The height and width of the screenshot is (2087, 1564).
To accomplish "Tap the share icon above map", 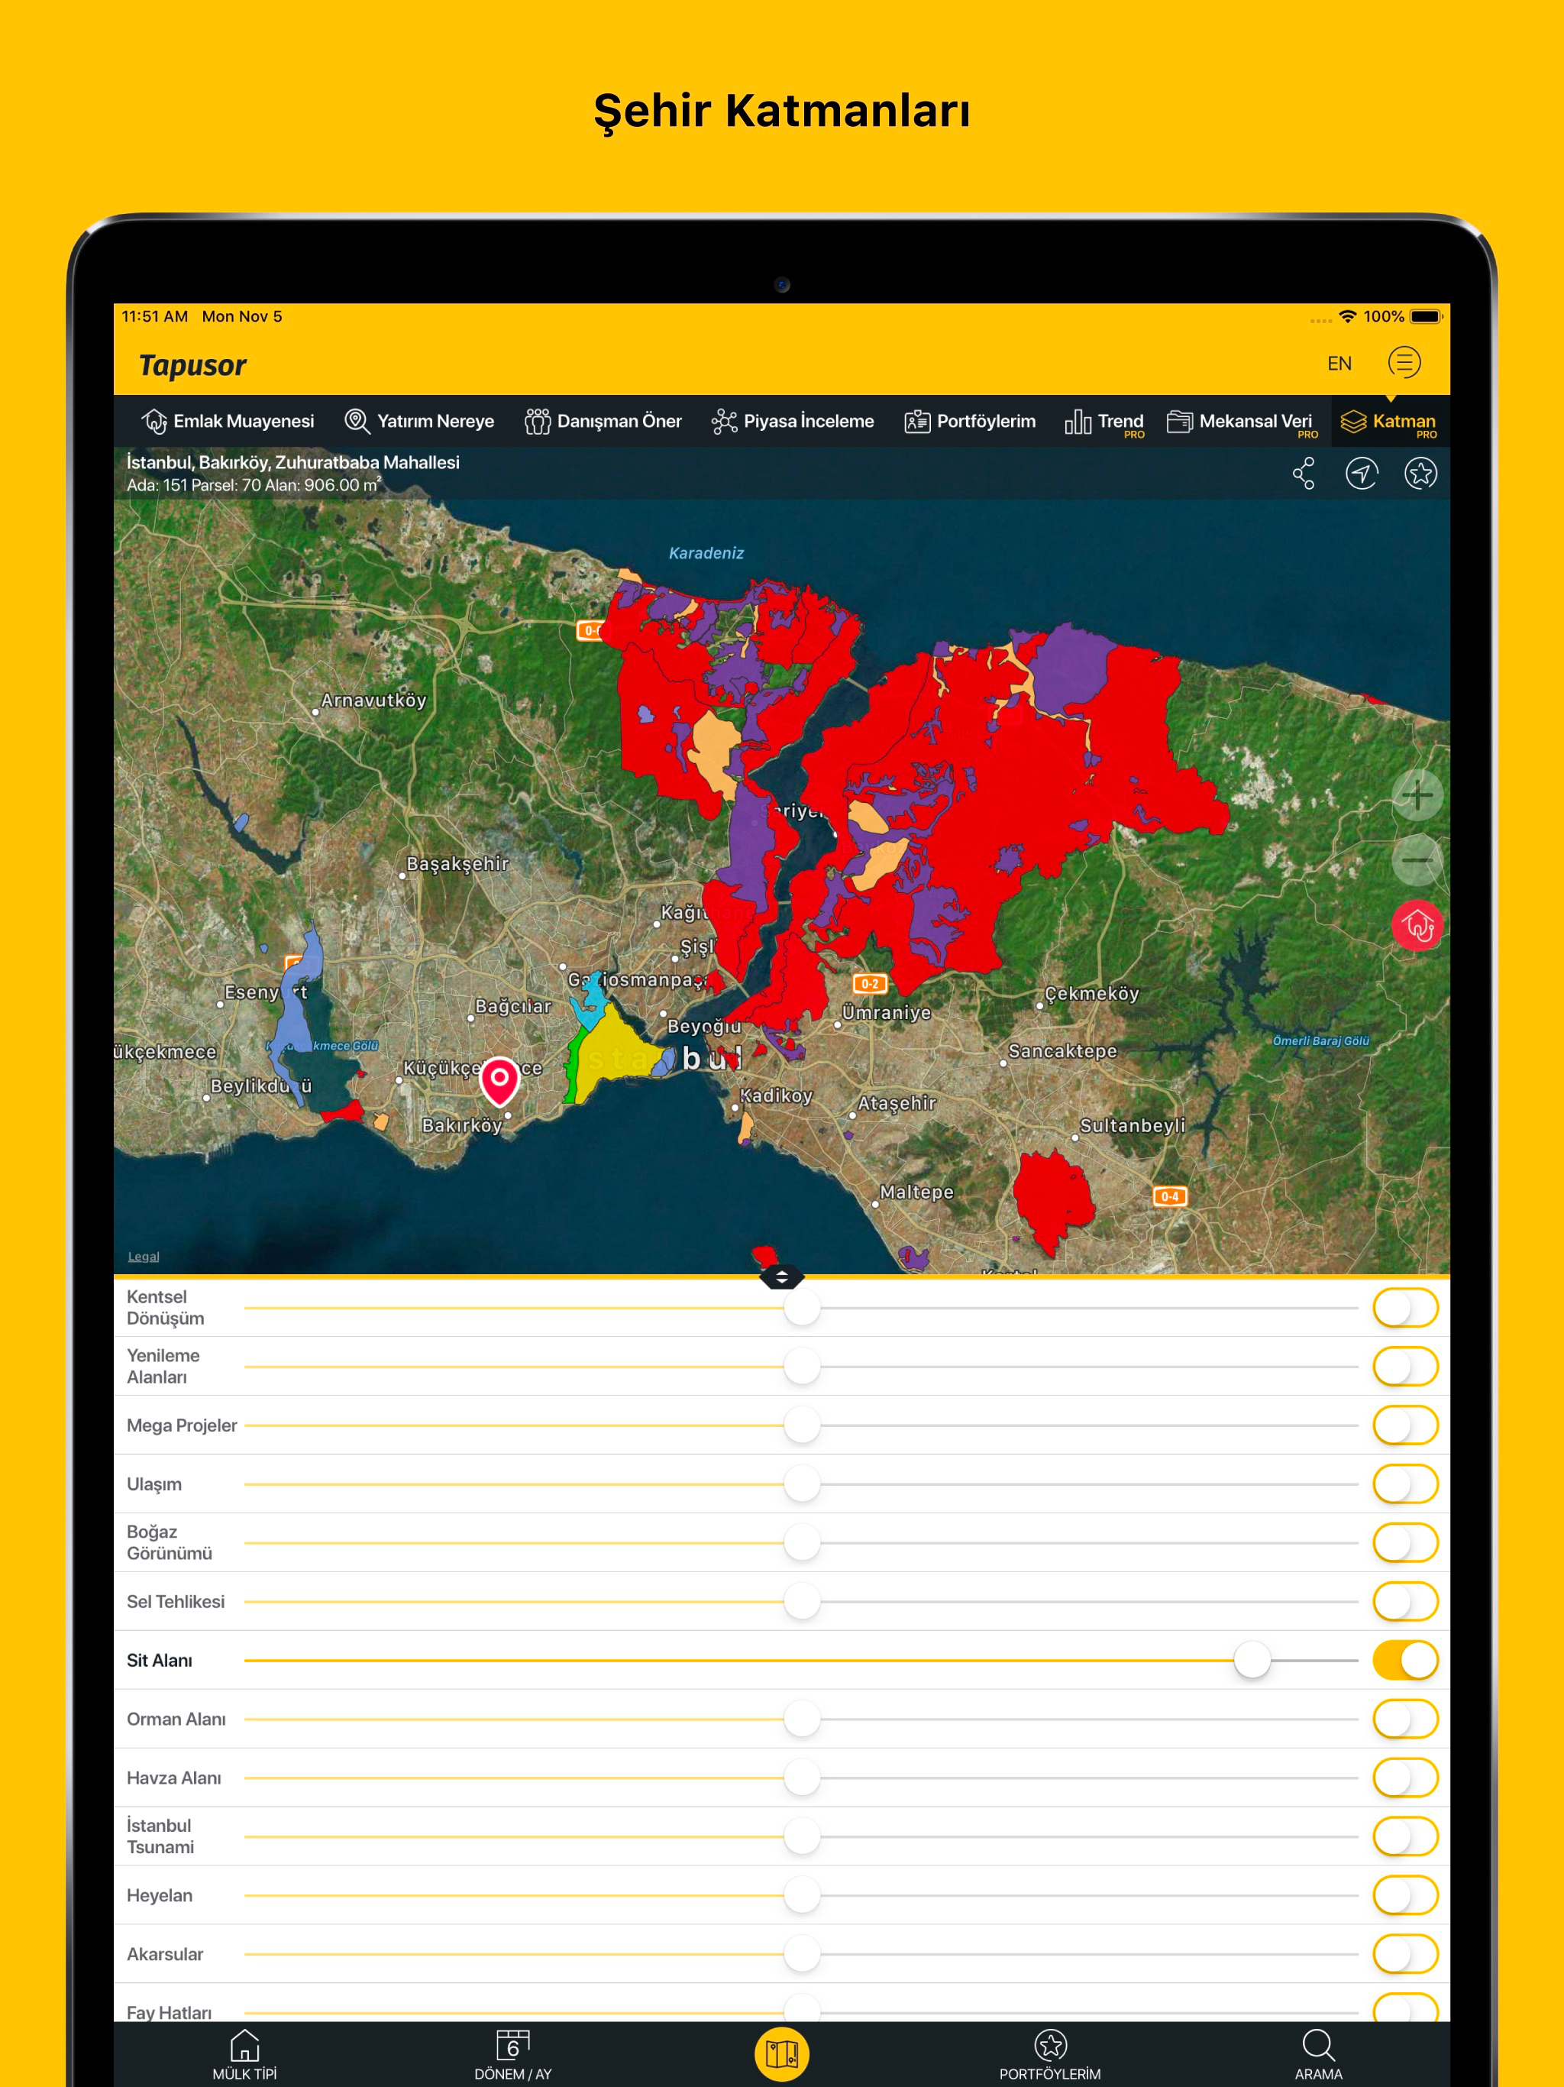I will point(1304,474).
